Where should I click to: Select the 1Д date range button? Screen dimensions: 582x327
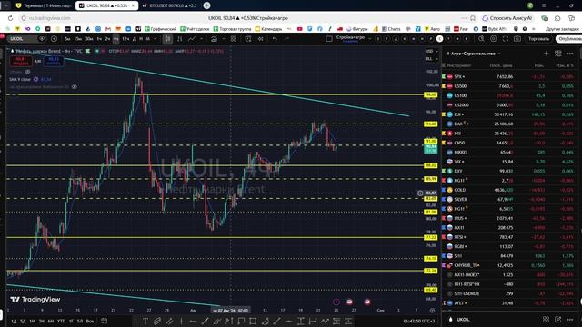14,321
